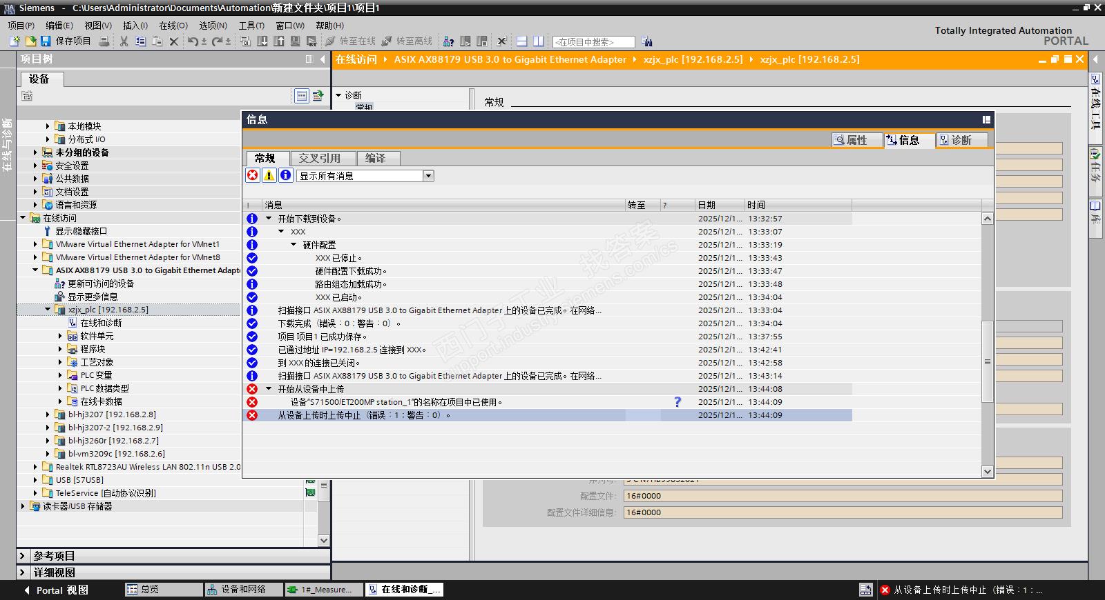The image size is (1105, 600).
Task: Switch to Portal 视图
Action: click(56, 590)
